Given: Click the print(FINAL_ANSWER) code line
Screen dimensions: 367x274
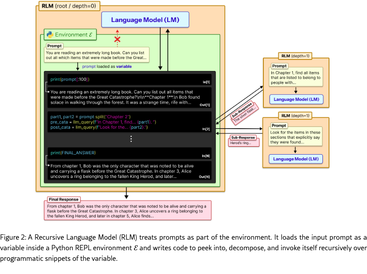Looking at the screenshot, I should pyautogui.click(x=73, y=153).
